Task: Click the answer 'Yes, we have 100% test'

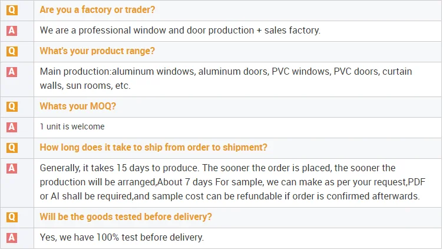Action: [x=121, y=238]
